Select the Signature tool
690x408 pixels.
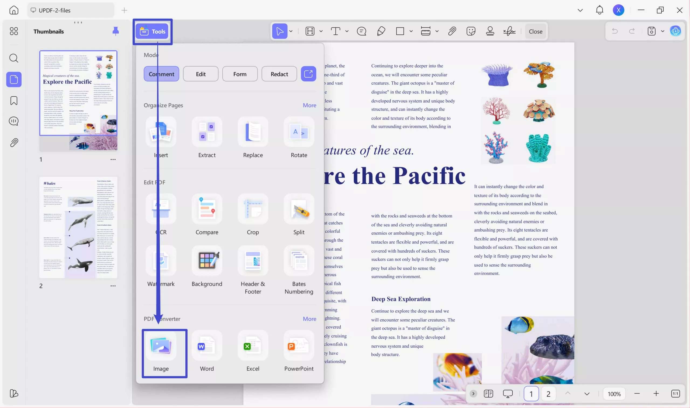(x=509, y=31)
